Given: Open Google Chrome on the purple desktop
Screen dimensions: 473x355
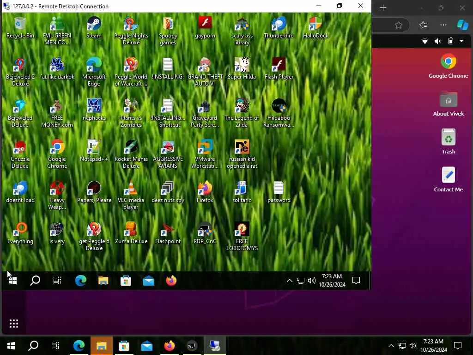Looking at the screenshot, I should click(x=448, y=66).
